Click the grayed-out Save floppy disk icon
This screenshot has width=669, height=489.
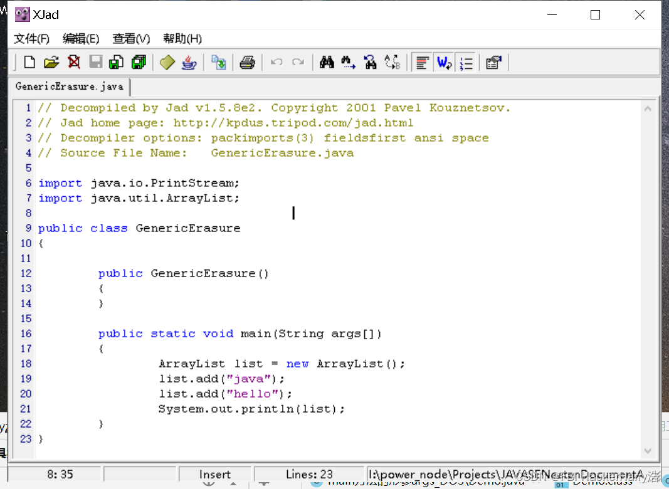(x=95, y=62)
